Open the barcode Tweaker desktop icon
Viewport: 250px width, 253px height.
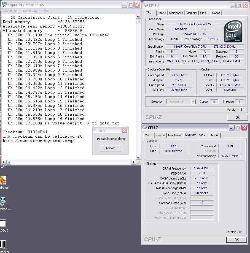pos(3,244)
